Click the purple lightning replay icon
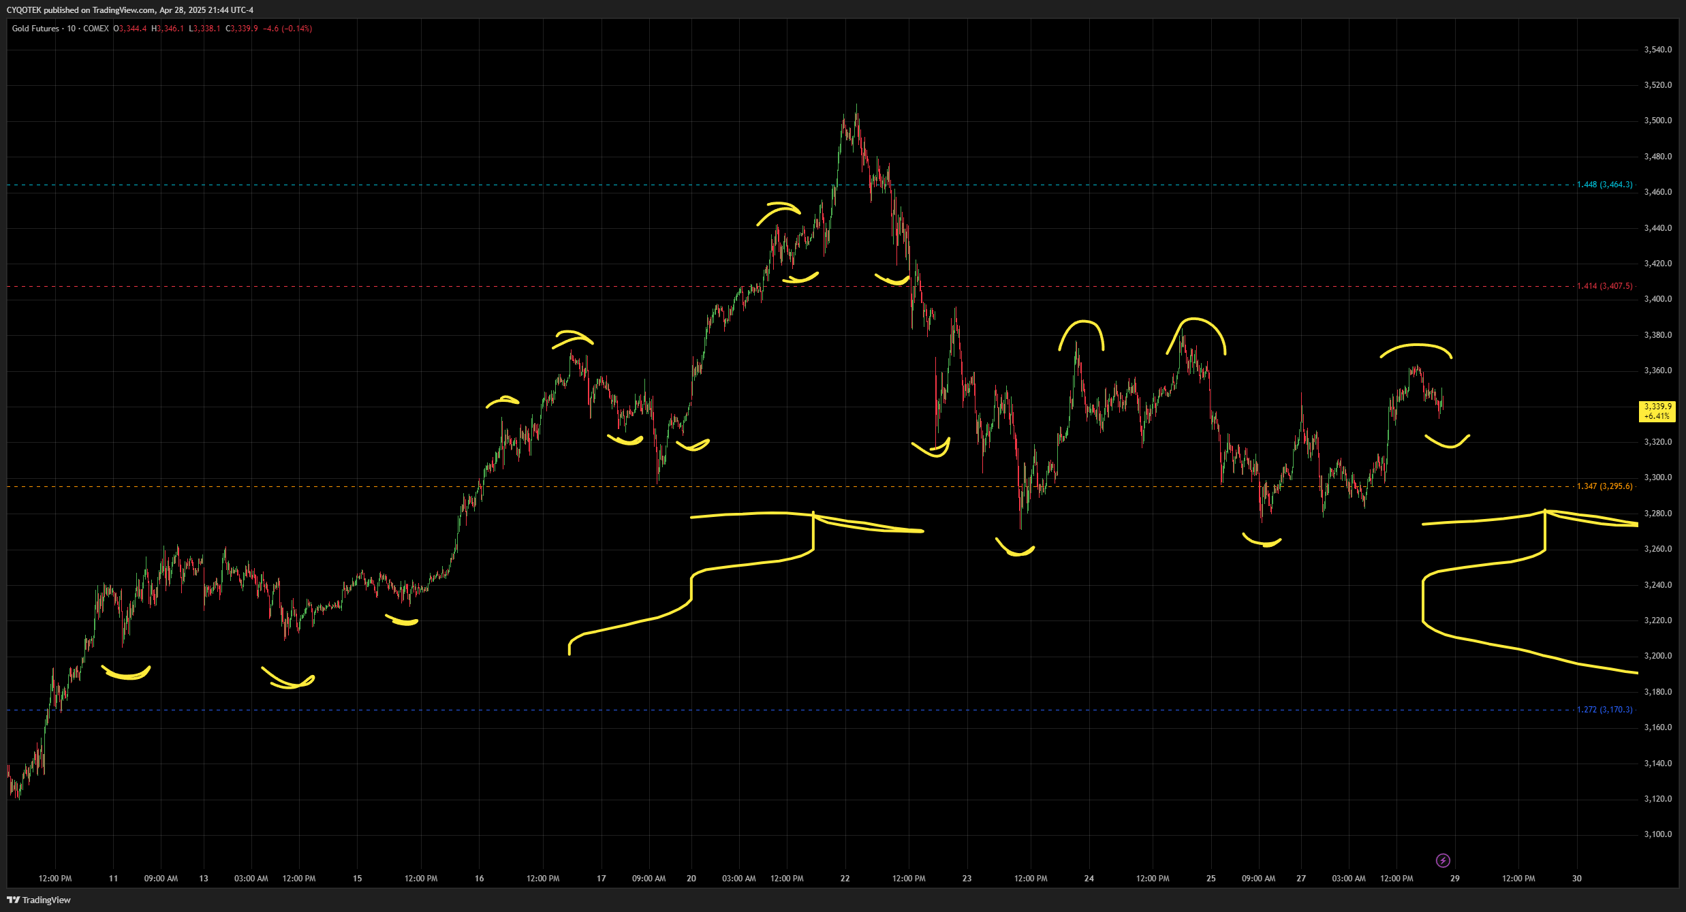The width and height of the screenshot is (1686, 912). click(x=1443, y=860)
